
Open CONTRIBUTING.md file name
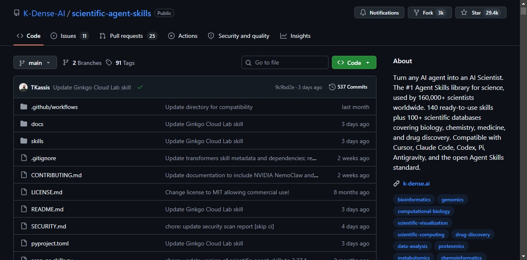(56, 175)
